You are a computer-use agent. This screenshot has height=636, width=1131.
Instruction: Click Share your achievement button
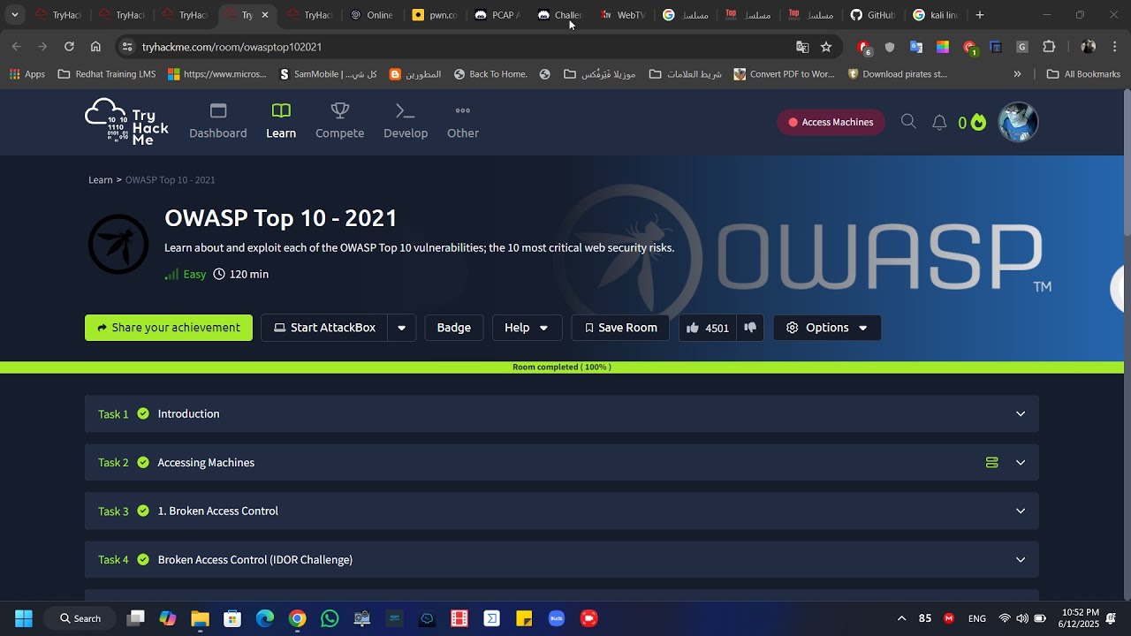click(169, 328)
